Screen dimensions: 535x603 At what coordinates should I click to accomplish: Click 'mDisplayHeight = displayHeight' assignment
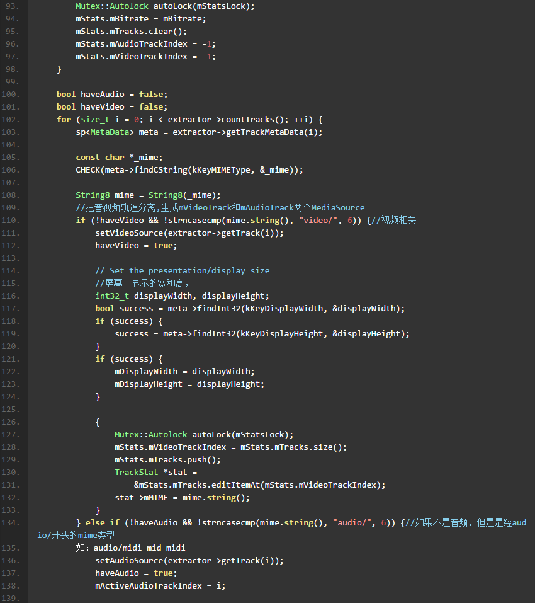coord(189,384)
